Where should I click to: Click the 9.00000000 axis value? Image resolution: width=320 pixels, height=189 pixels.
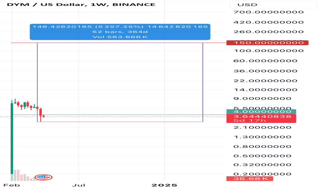262,99
